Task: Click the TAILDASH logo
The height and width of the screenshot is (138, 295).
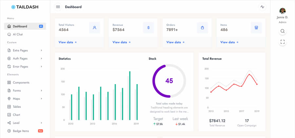Action: point(25,7)
